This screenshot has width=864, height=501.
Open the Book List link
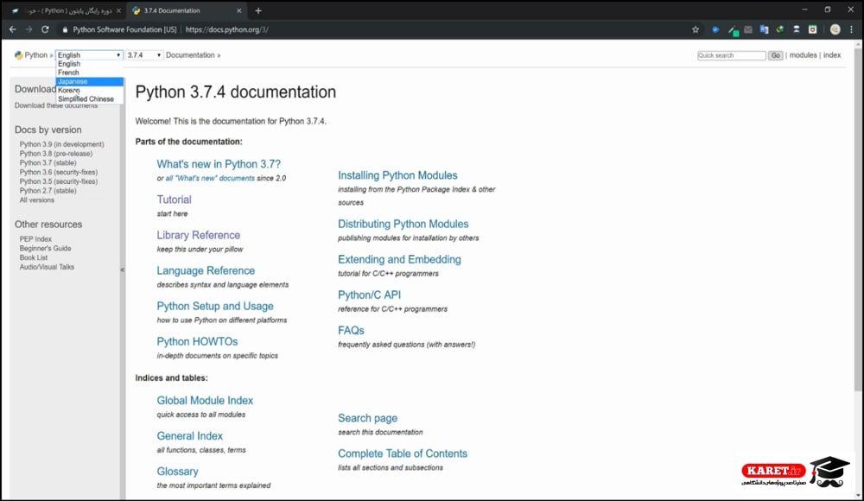pos(34,258)
